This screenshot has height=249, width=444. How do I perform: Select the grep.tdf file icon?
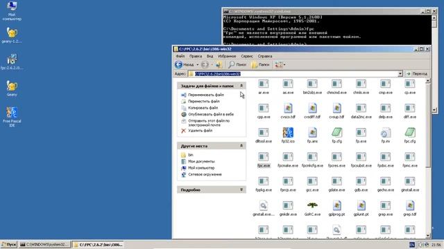(x=410, y=205)
